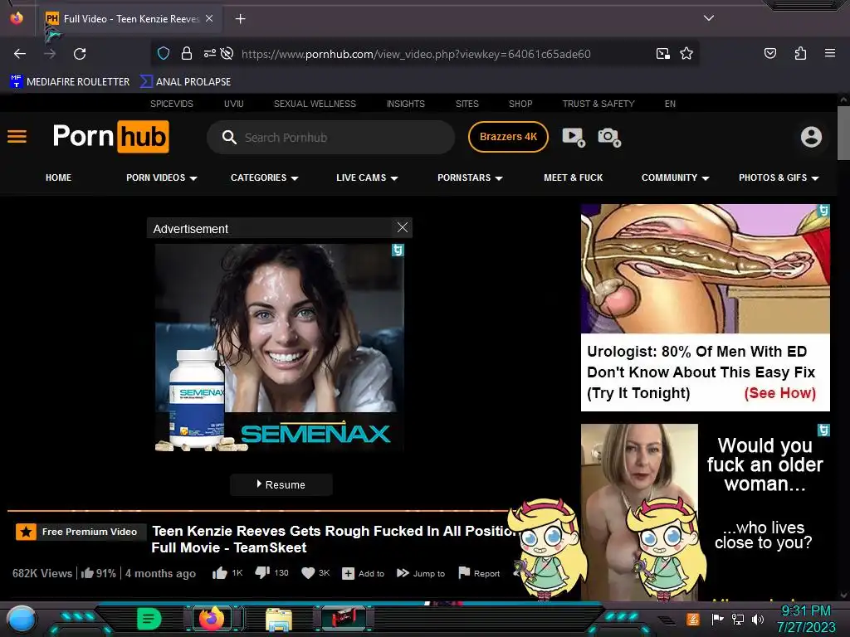The image size is (850, 637).
Task: Click the Add to button
Action: click(364, 574)
